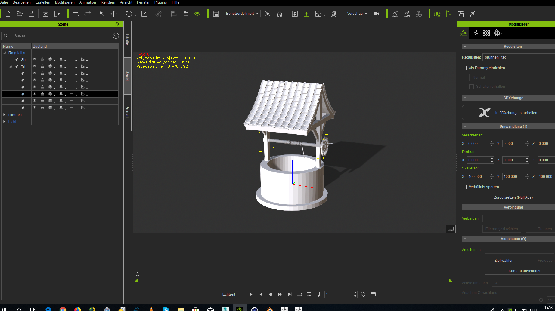Click the redo arrow

point(88,14)
